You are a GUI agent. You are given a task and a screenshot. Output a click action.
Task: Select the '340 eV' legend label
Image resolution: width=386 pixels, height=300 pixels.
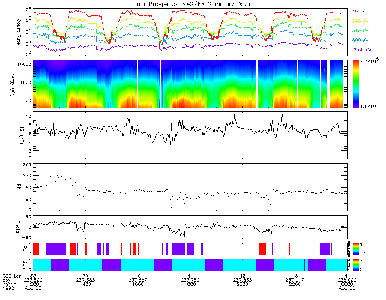(360, 30)
